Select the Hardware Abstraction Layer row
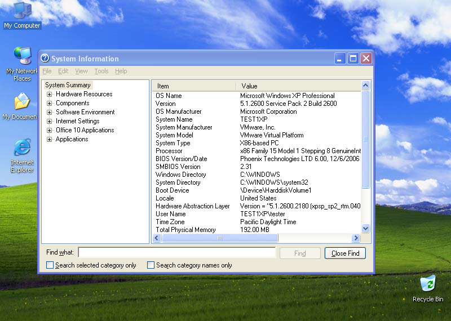Screen dimensions: 451x321 coord(257,206)
